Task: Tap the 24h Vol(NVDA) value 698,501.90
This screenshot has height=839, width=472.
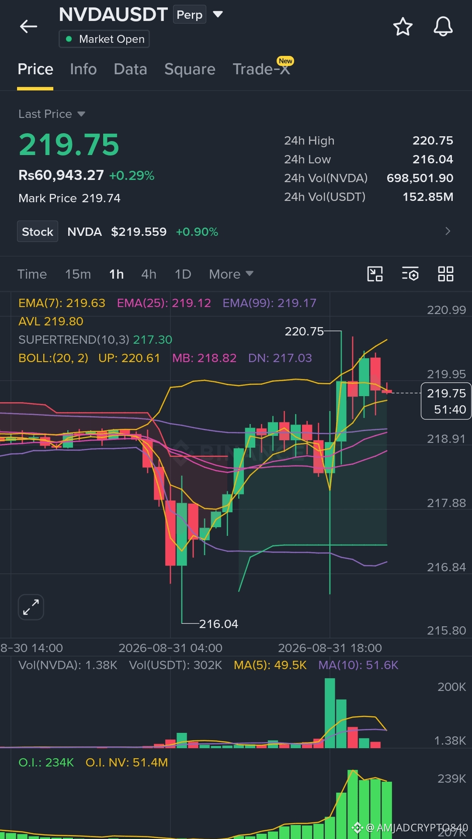Action: point(420,178)
